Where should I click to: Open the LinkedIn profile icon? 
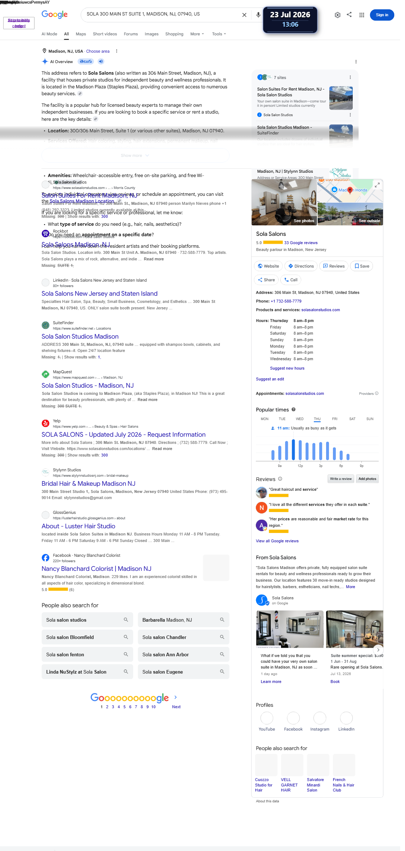(x=346, y=718)
